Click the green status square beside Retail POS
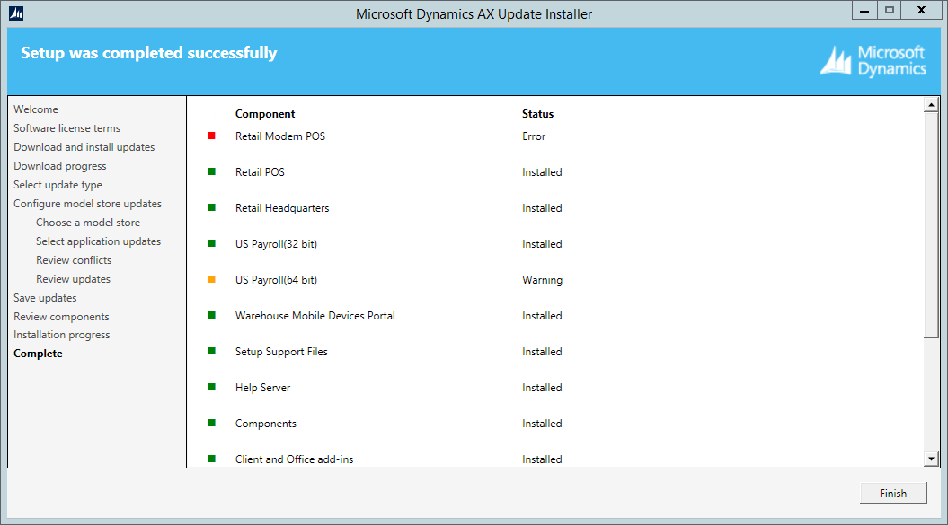 pyautogui.click(x=211, y=171)
